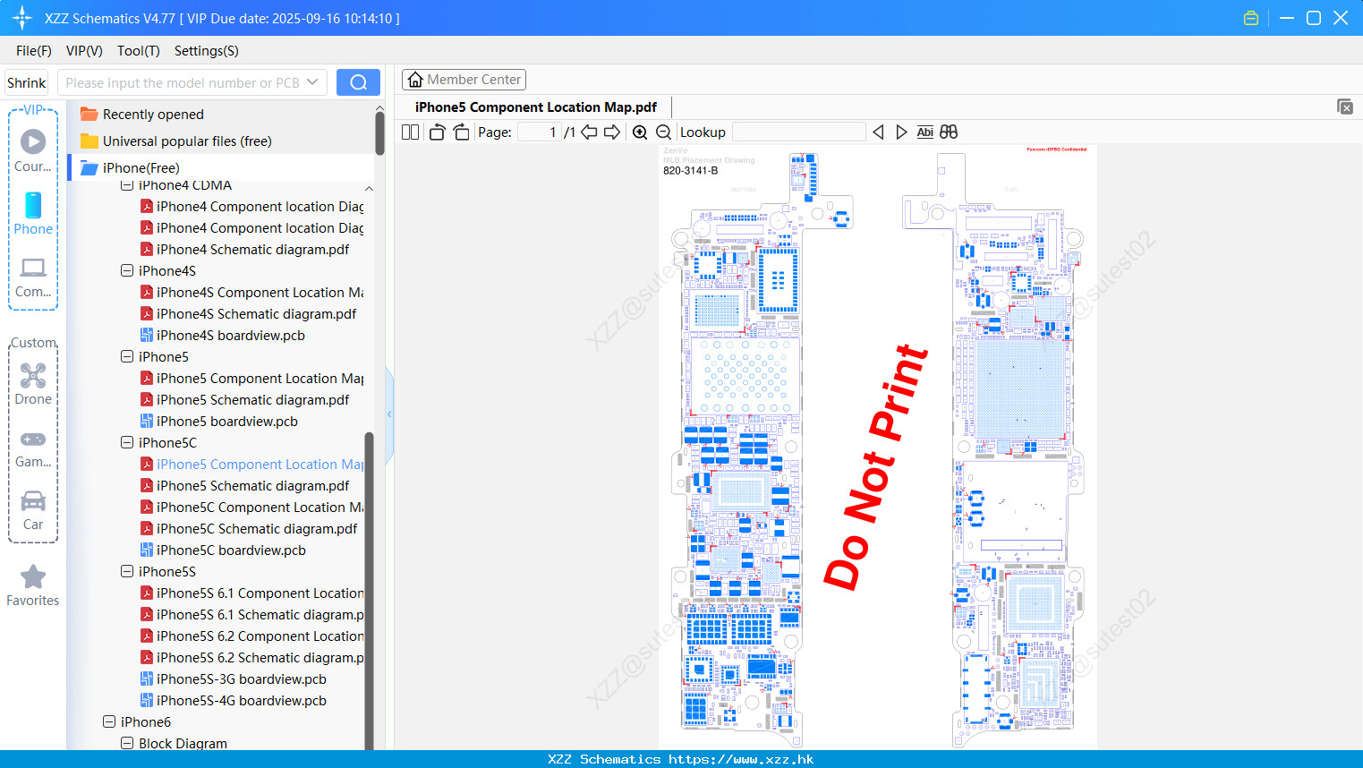1363x768 pixels.
Task: Click the pop-out window icon at top right
Action: point(1345,107)
